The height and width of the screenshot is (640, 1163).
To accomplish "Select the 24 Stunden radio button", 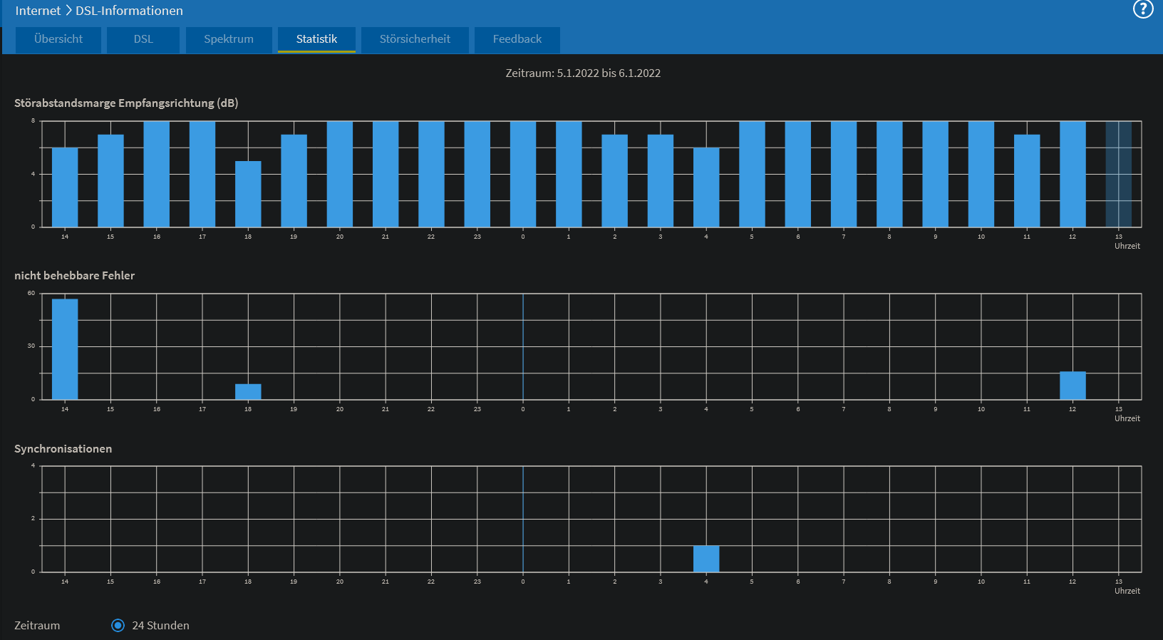I will pyautogui.click(x=118, y=625).
